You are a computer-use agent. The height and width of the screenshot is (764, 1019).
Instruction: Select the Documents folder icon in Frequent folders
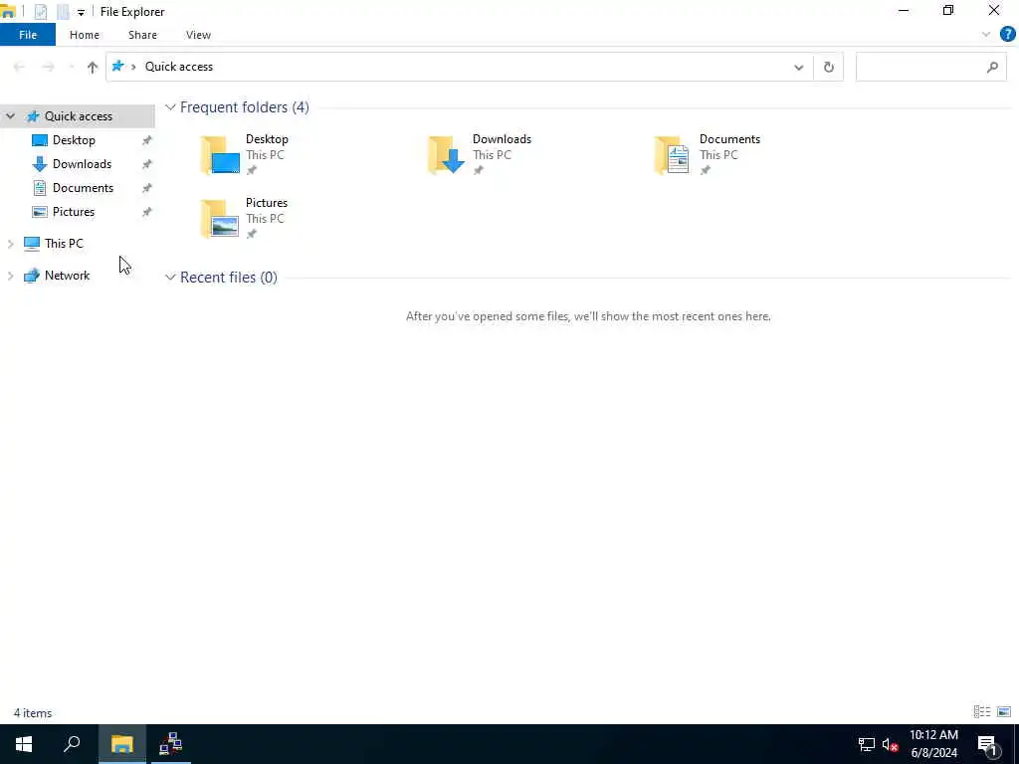(x=672, y=155)
